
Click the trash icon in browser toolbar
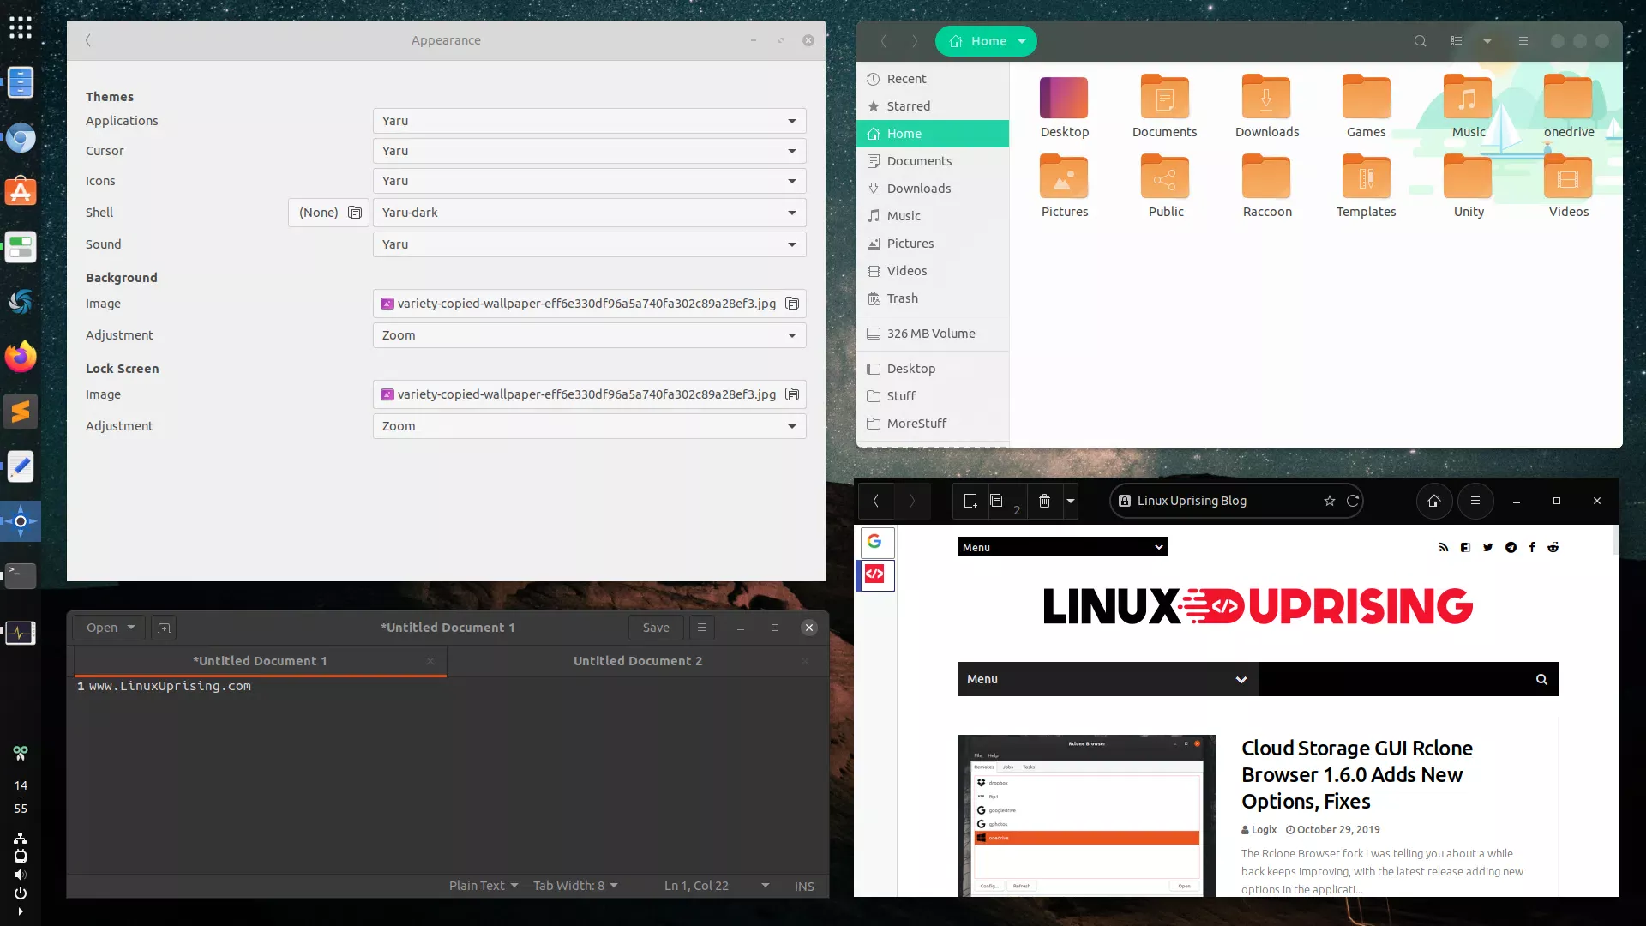pyautogui.click(x=1044, y=502)
